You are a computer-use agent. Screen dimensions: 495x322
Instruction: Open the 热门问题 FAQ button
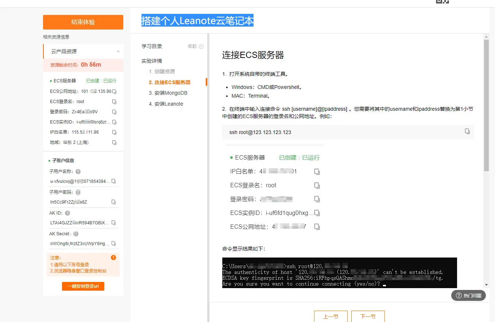tap(469, 295)
